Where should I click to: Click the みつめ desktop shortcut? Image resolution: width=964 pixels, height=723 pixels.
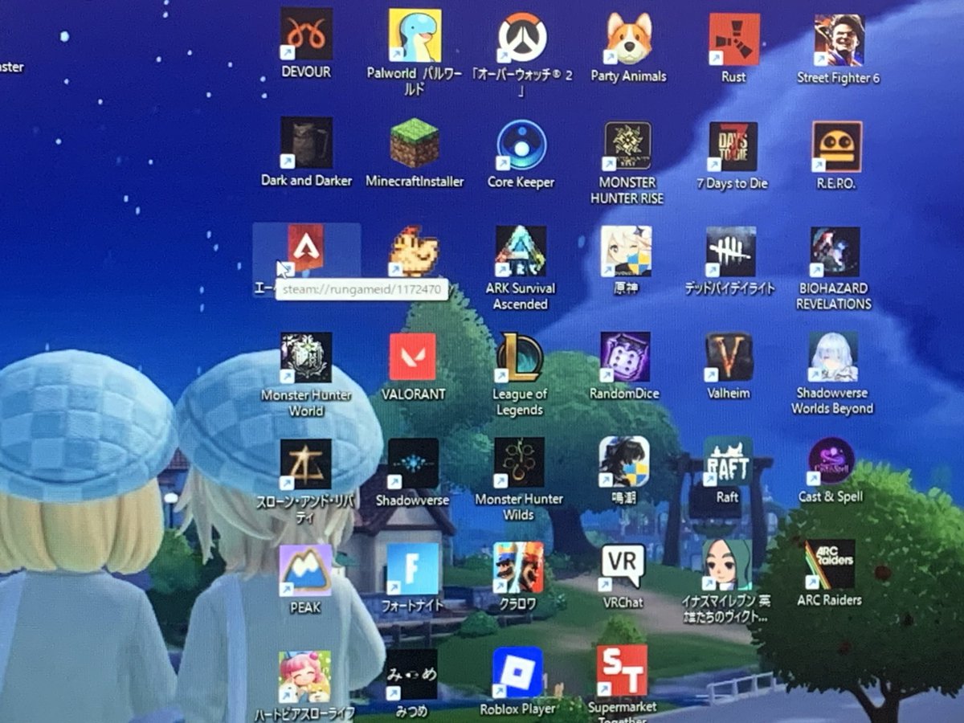412,675
